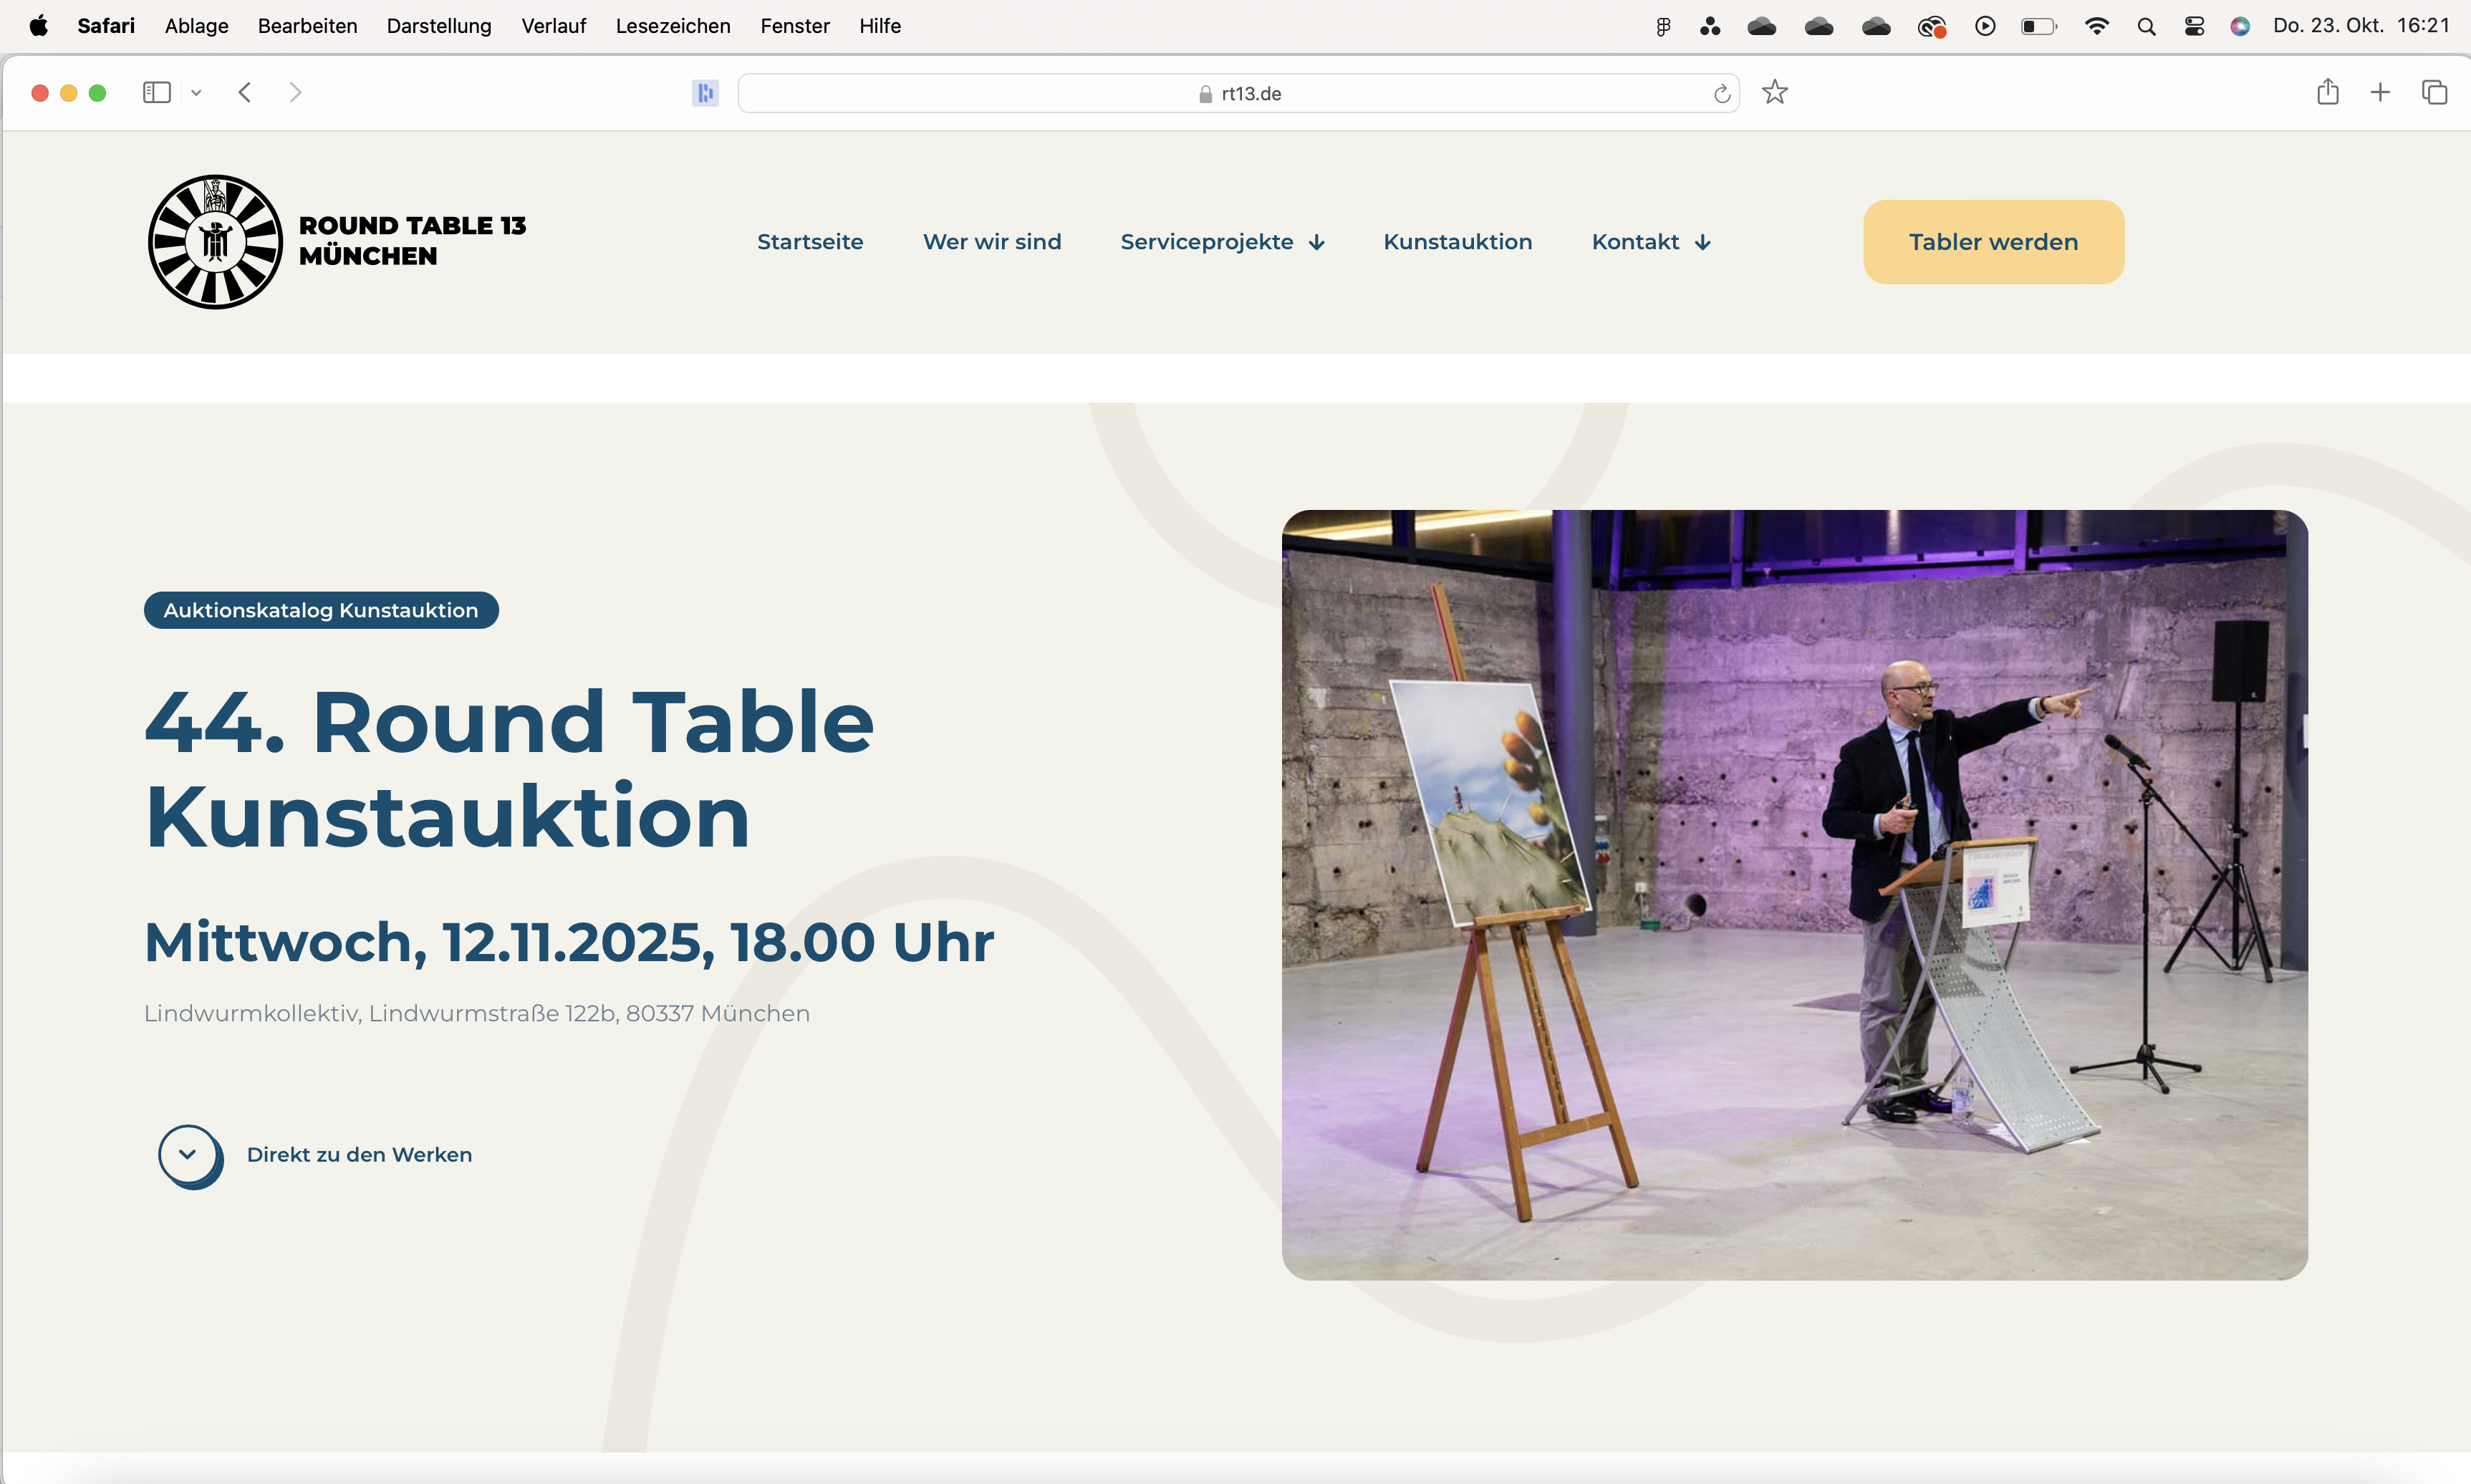This screenshot has height=1484, width=2471.
Task: Click the circular down arrow icon
Action: (x=188, y=1155)
